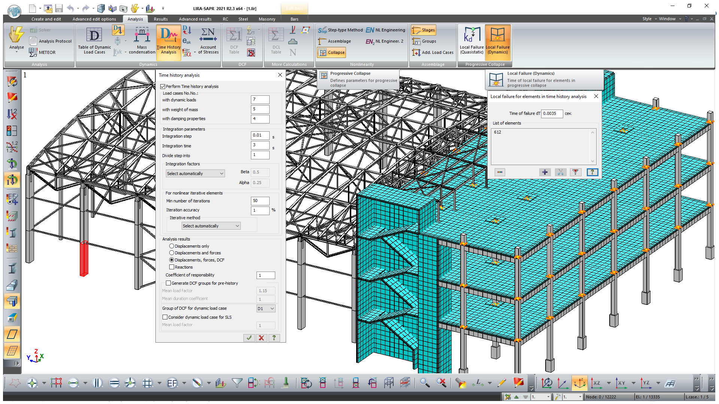Click the filter icon in local failure dialog
This screenshot has width=719, height=404.
pyautogui.click(x=576, y=172)
